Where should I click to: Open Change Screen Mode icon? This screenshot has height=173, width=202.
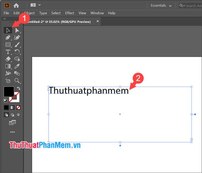point(12,122)
